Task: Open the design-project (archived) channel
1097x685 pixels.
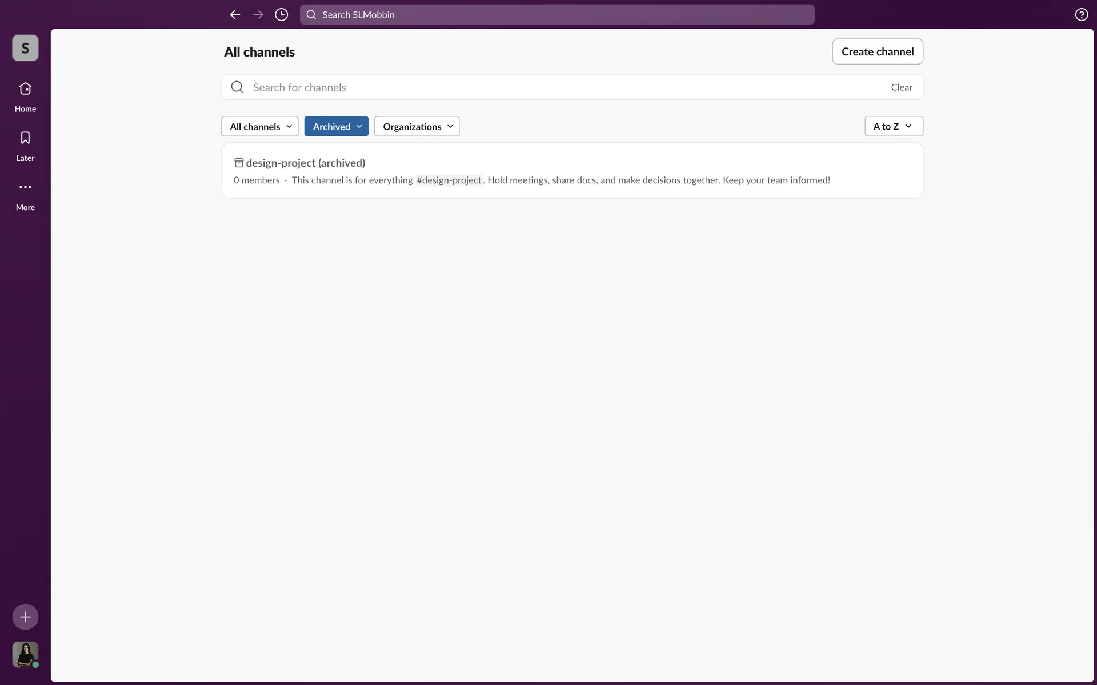Action: 305,163
